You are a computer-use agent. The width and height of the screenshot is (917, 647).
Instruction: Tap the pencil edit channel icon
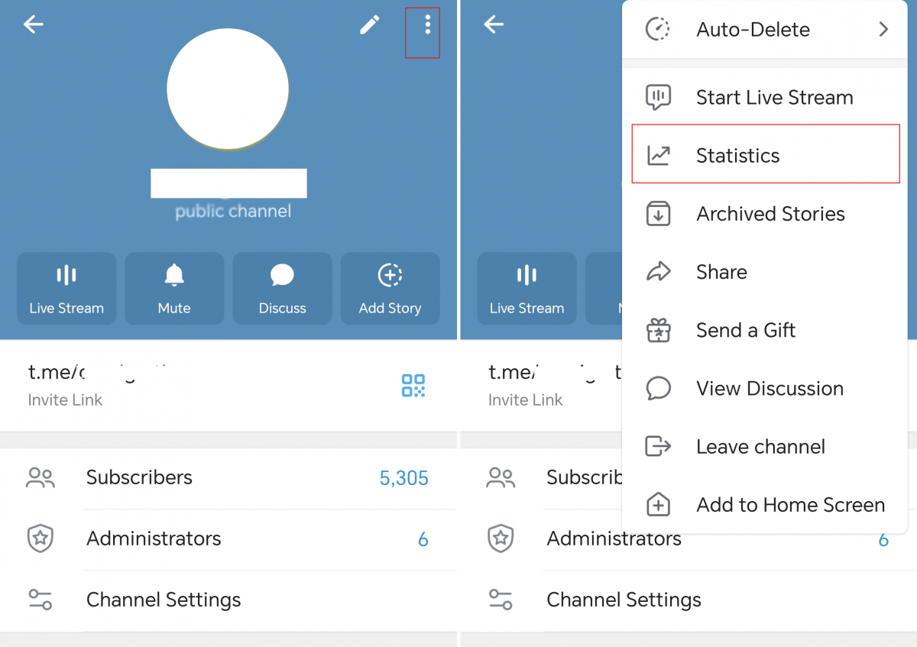370,25
